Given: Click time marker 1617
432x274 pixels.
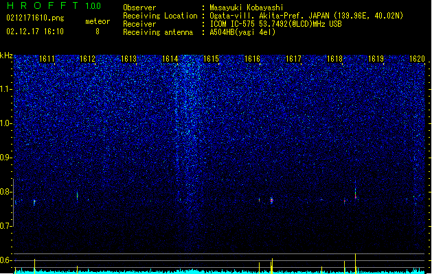Looking at the screenshot, I should click(294, 59).
